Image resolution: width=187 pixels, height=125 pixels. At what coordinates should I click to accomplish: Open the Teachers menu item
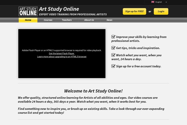(x=67, y=20)
